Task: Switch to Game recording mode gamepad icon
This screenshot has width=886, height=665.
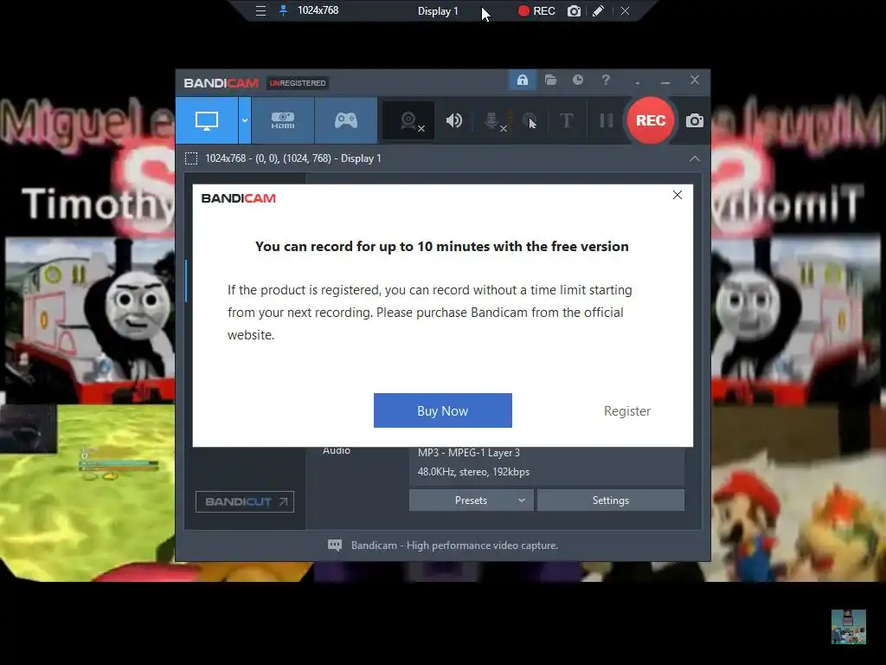Action: coord(346,120)
